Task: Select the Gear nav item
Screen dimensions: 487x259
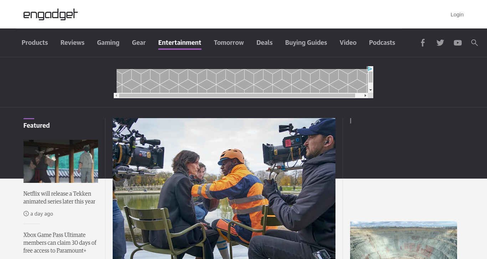Action: 139,43
